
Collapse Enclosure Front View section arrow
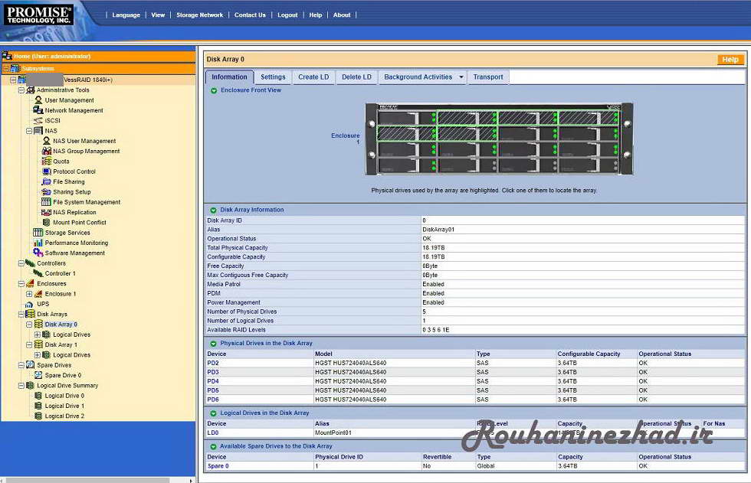click(x=214, y=90)
